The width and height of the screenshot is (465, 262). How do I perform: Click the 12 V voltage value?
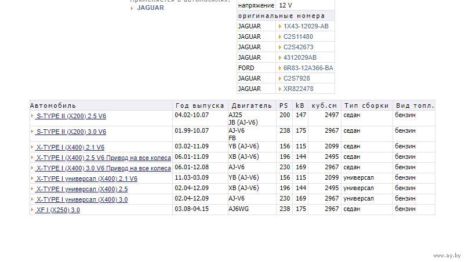[286, 5]
